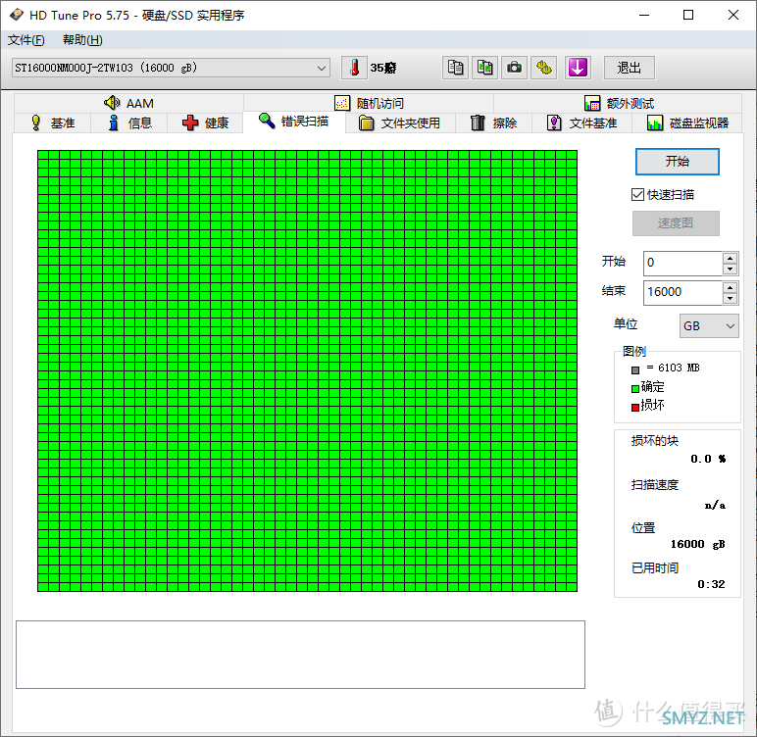Minimize the HD Tune Pro window
The image size is (757, 737).
[x=644, y=15]
